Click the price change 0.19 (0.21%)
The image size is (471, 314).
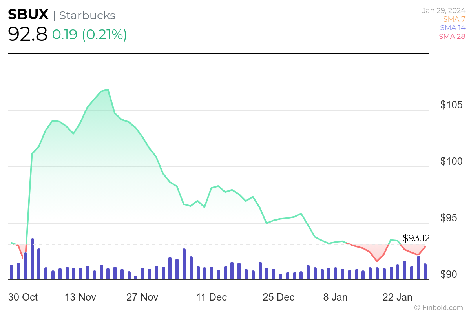pos(89,35)
